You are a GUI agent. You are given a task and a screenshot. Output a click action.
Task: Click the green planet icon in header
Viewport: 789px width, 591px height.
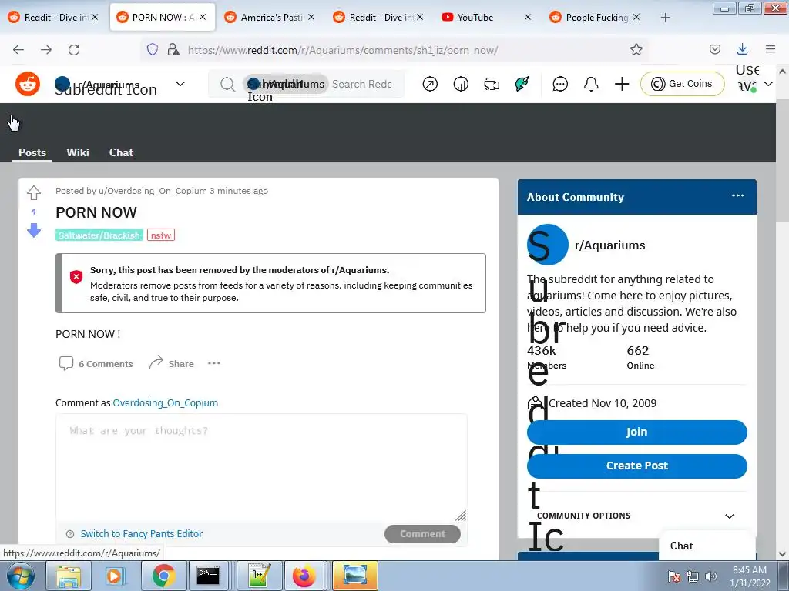pyautogui.click(x=522, y=84)
